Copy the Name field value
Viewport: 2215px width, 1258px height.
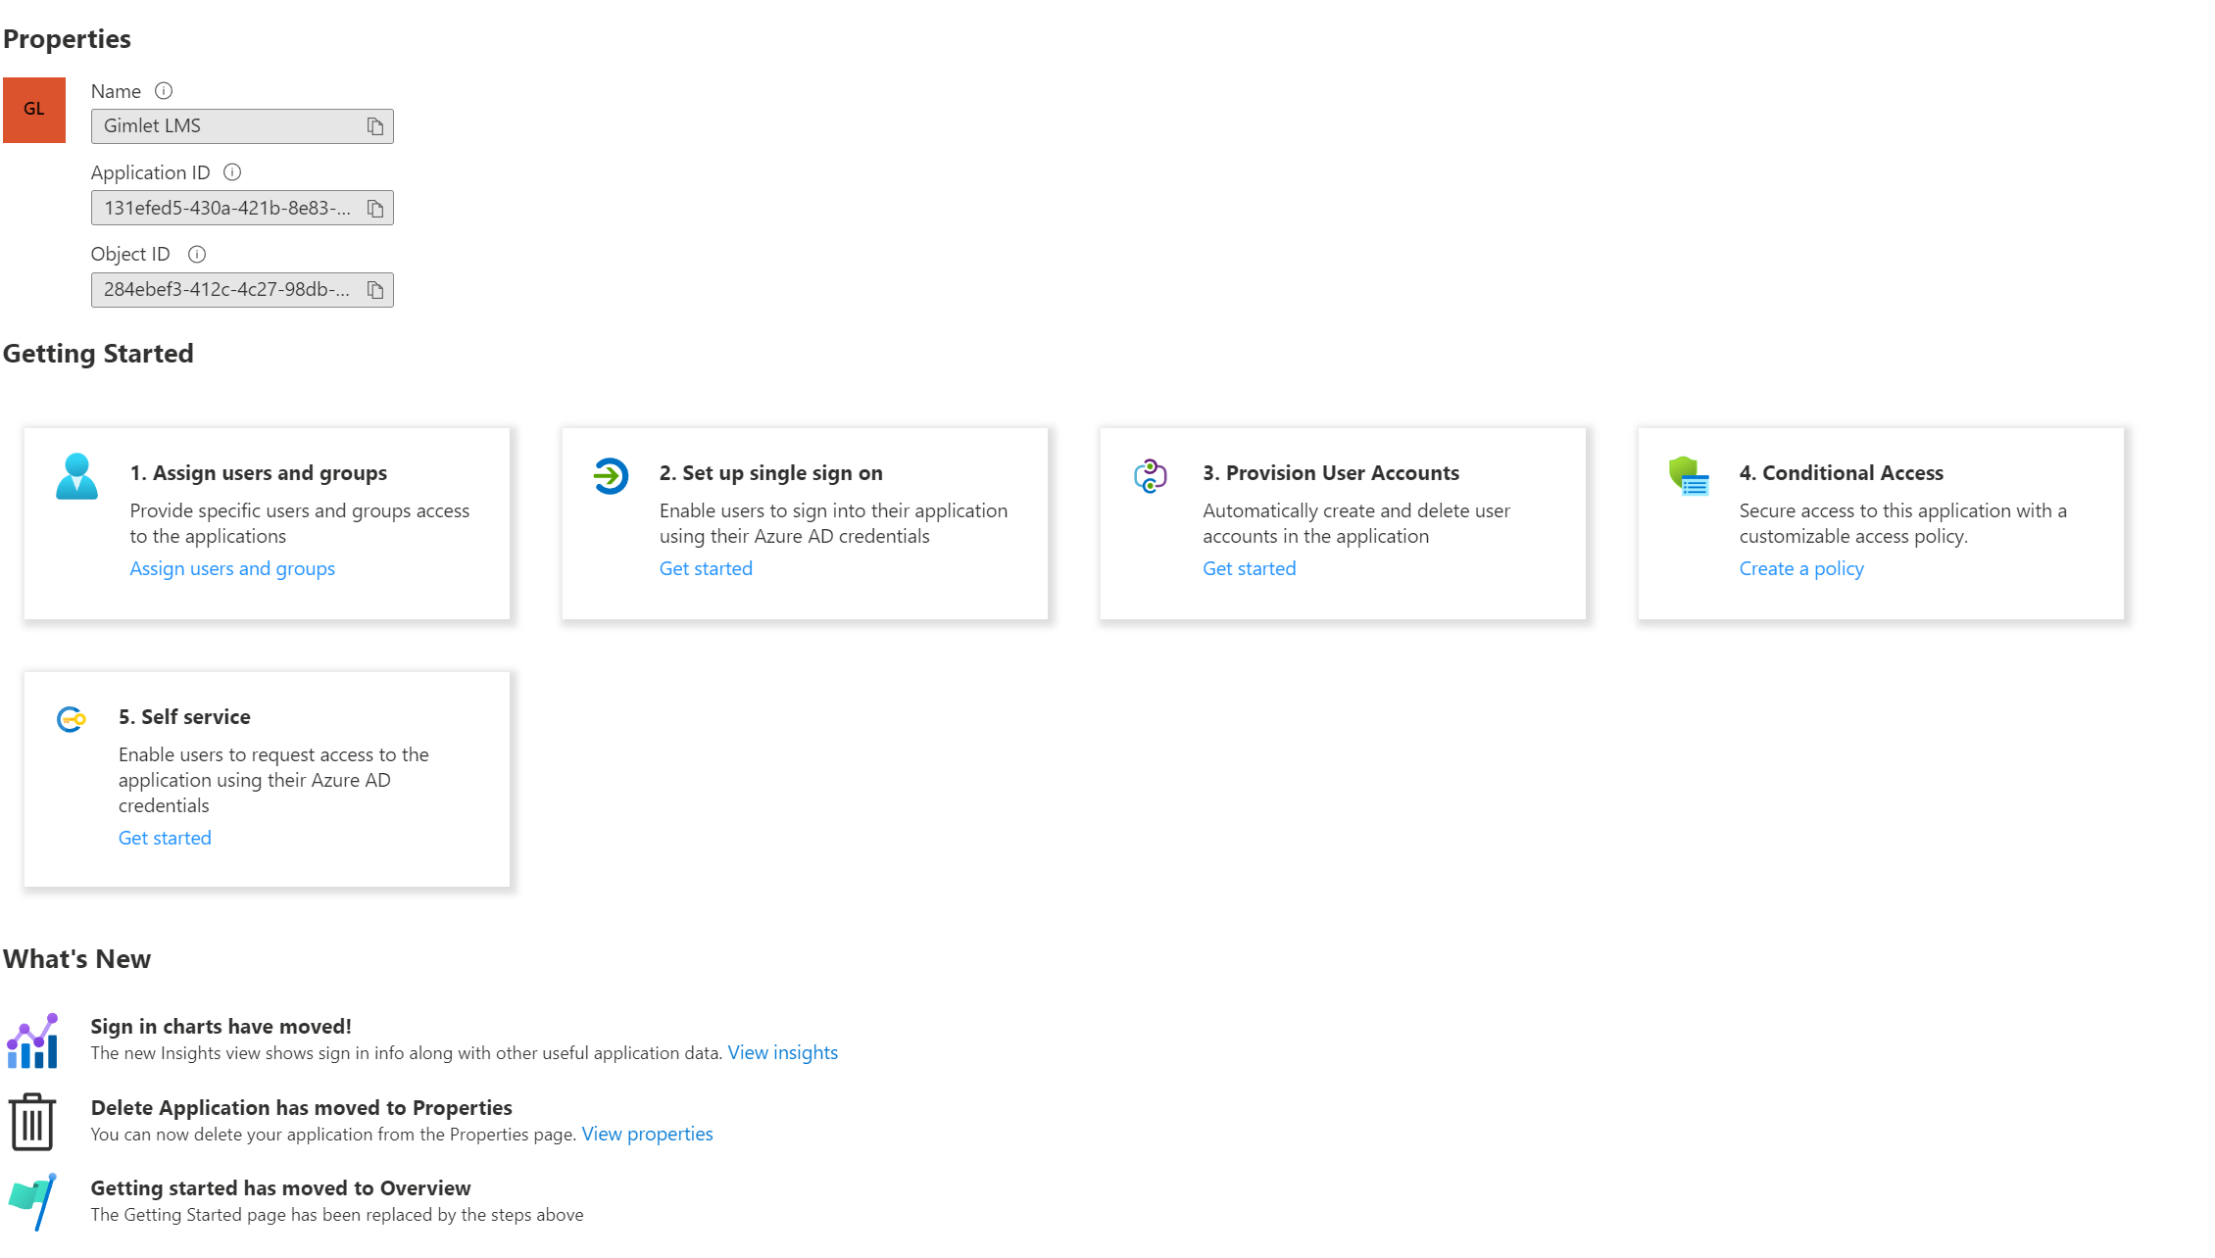point(375,126)
